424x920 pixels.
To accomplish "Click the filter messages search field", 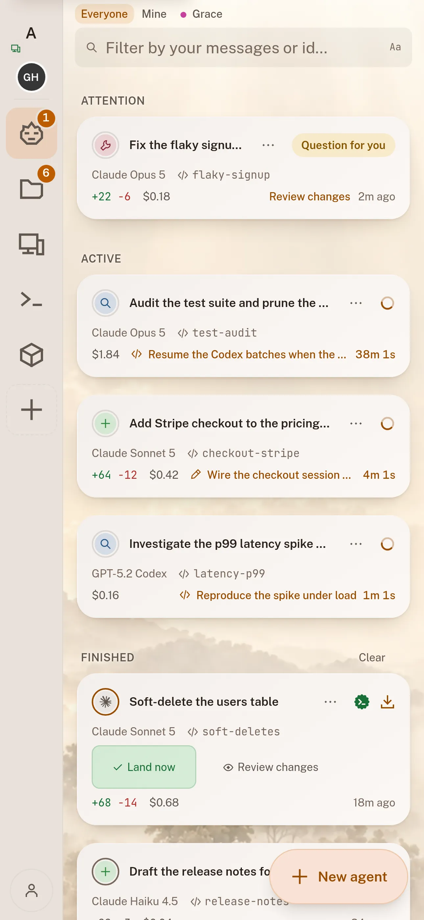I will (244, 47).
